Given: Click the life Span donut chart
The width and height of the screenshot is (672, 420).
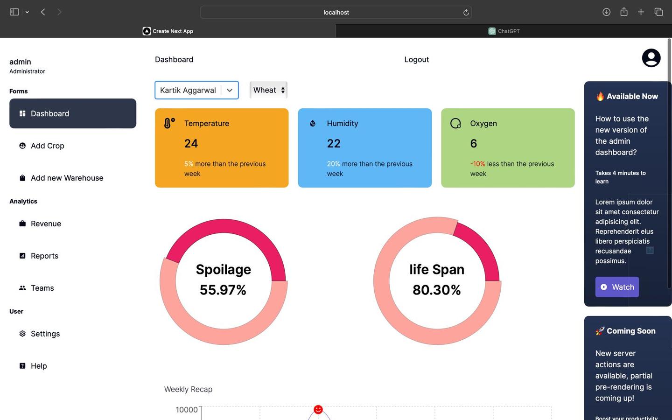Looking at the screenshot, I should [x=437, y=281].
